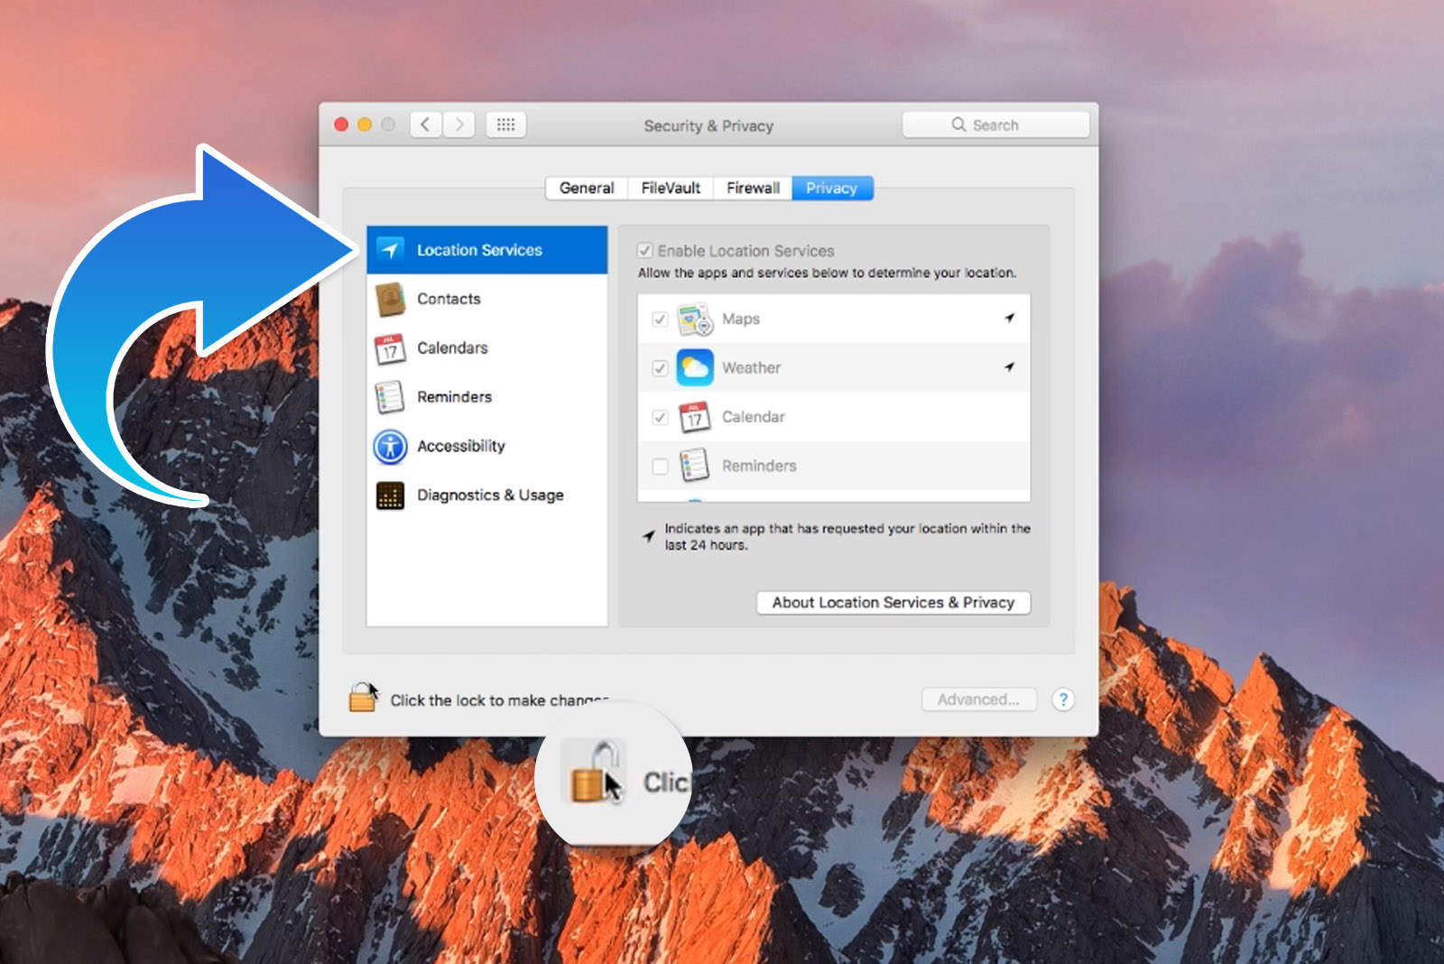Screen dimensions: 1444x964
Task: Go back using the back chevron
Action: (x=426, y=125)
